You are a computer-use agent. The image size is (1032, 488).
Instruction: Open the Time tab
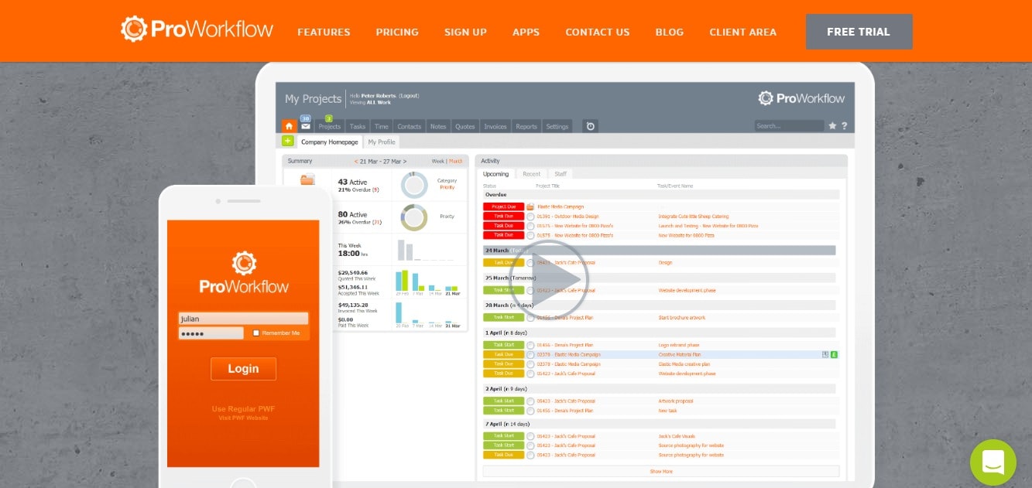pos(382,126)
